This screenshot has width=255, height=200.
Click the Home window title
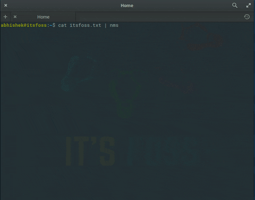[x=127, y=6]
